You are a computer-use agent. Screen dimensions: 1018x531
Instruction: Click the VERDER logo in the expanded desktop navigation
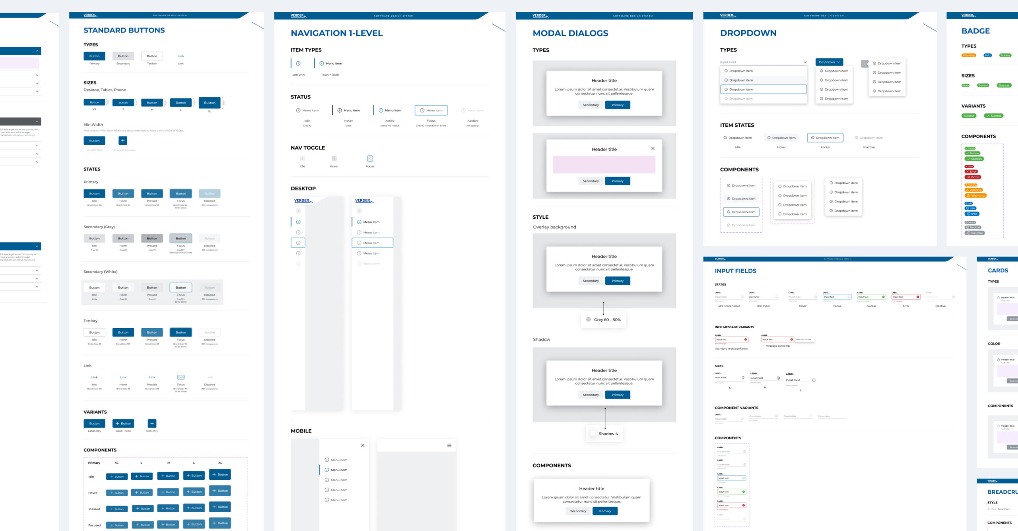click(x=364, y=200)
